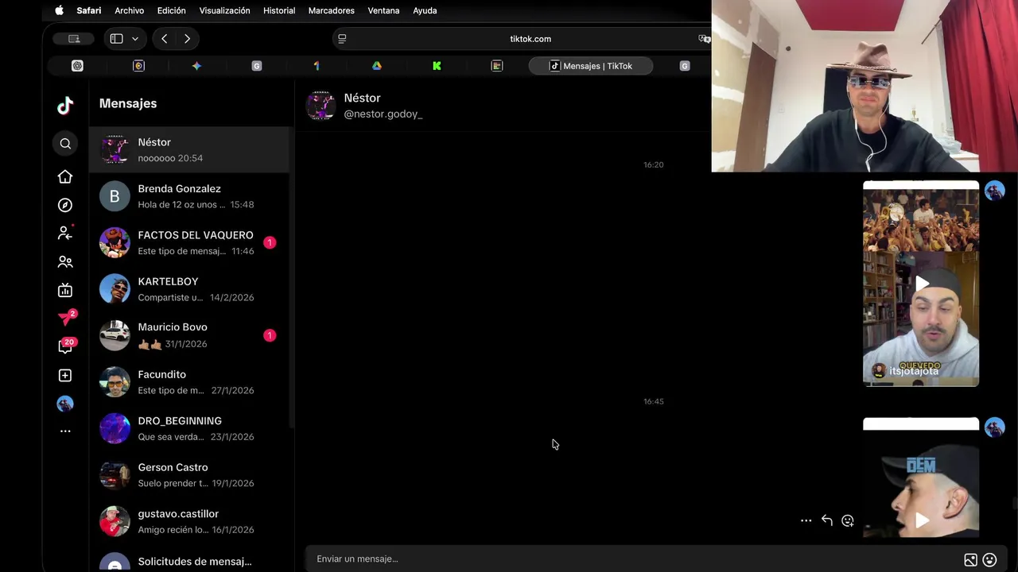Click sender avatar beside the 16:45 video
The height and width of the screenshot is (572, 1018).
pos(995,427)
